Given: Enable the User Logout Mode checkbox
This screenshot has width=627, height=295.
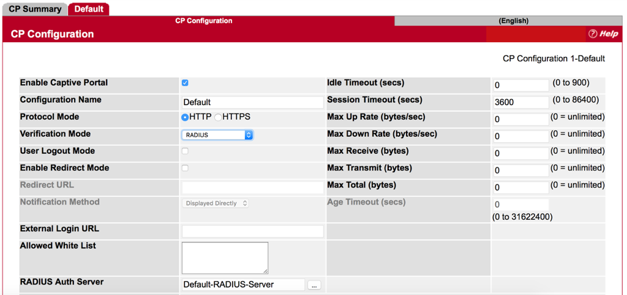Looking at the screenshot, I should (185, 151).
